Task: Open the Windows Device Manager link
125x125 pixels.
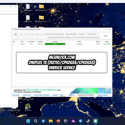Action: (103, 95)
